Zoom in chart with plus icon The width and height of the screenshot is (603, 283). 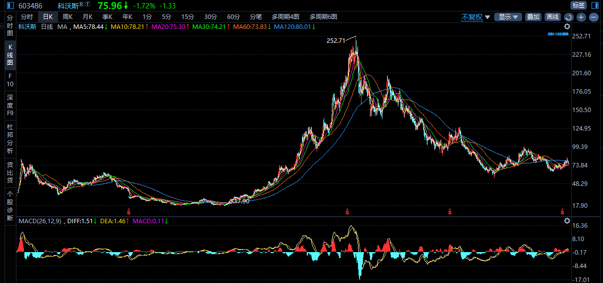click(x=581, y=16)
